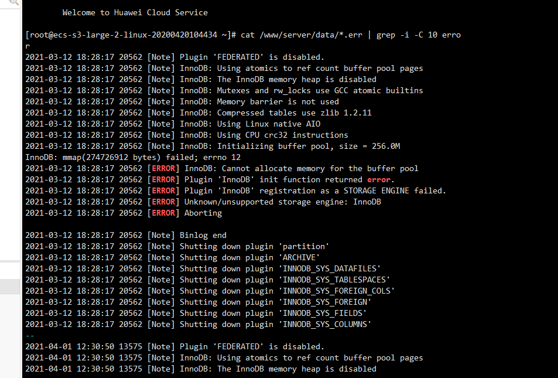The width and height of the screenshot is (558, 378).
Task: Click the 'Initializing buffer pool, size = 256.0M' line
Action: click(x=213, y=146)
